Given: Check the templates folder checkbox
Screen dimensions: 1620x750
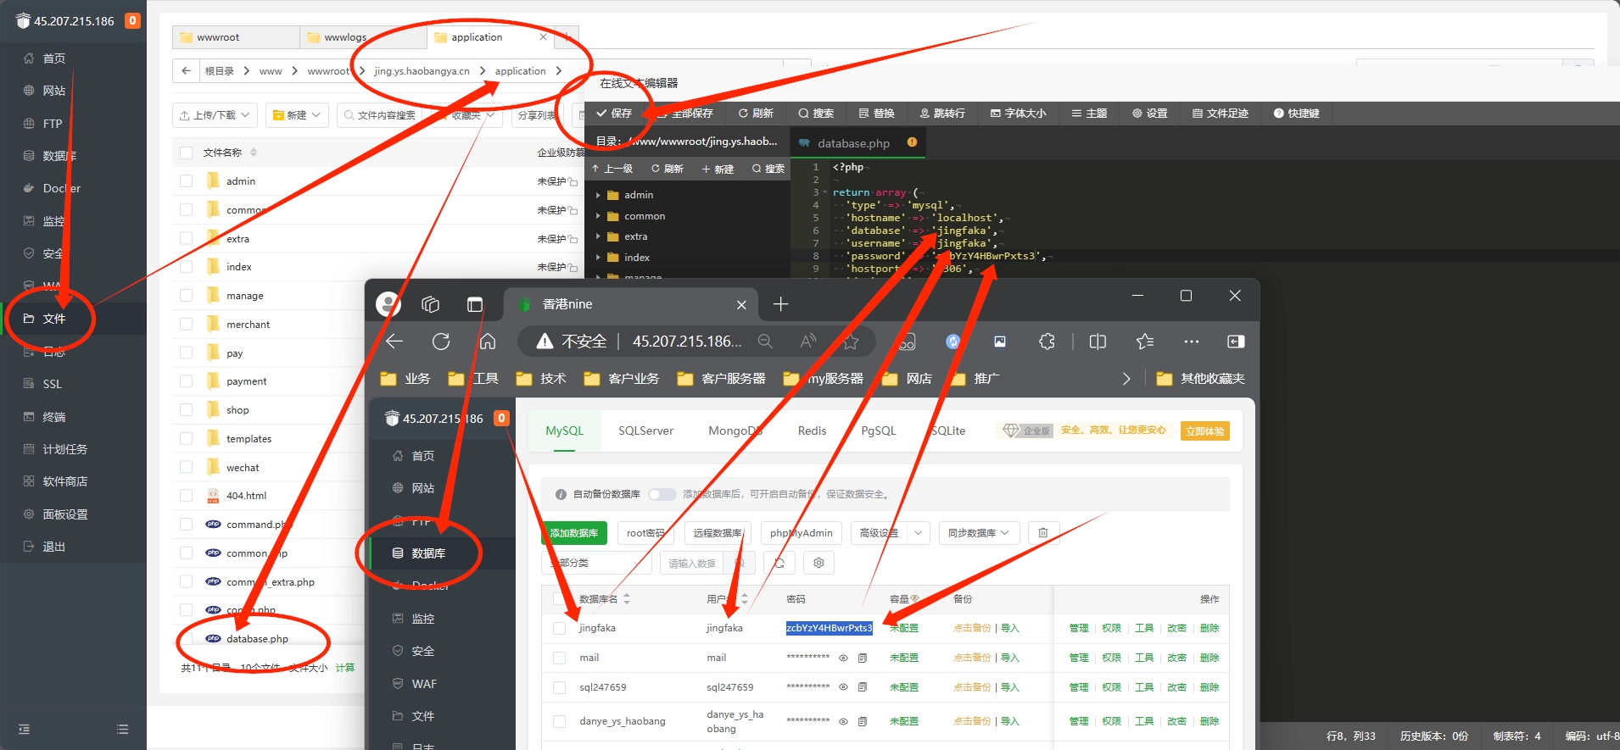Looking at the screenshot, I should click(x=186, y=439).
